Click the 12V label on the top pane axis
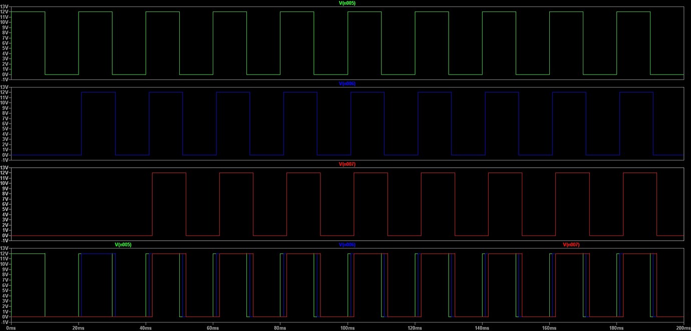The image size is (691, 331). [x=5, y=11]
